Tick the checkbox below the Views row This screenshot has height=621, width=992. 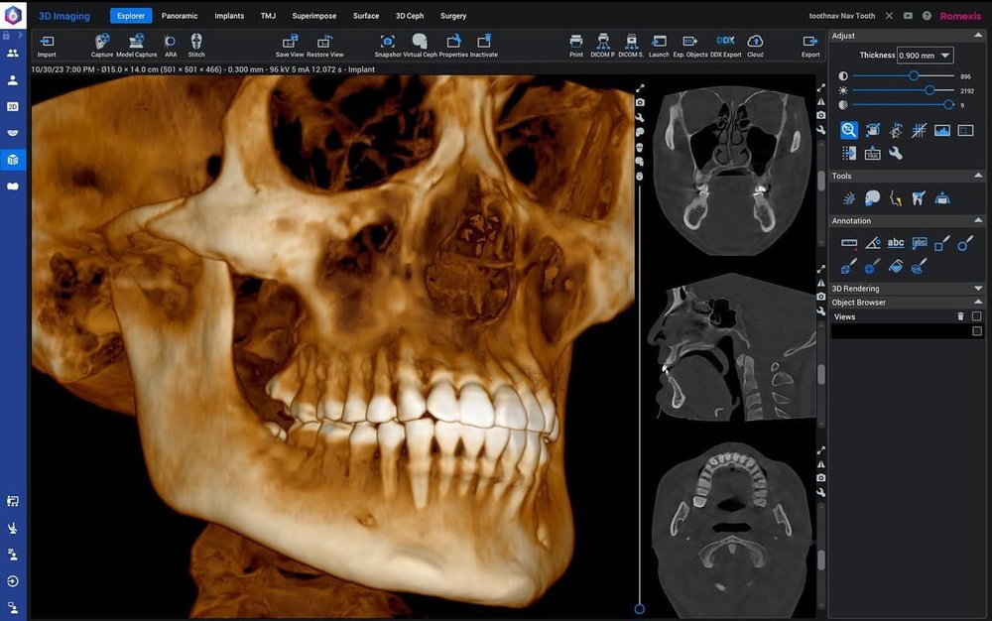pyautogui.click(x=977, y=331)
